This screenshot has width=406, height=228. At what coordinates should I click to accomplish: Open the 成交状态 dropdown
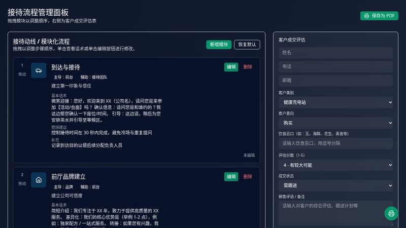point(335,185)
